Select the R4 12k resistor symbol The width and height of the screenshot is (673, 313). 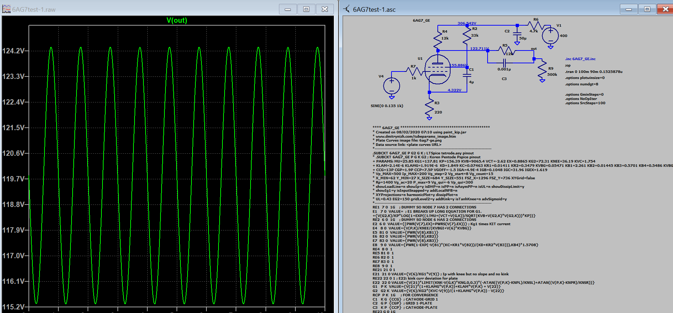coord(438,39)
